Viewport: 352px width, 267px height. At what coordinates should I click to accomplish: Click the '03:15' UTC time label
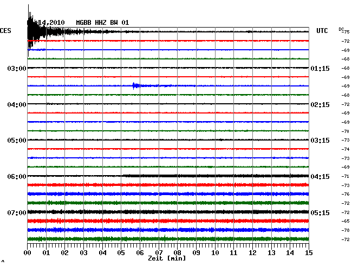[320, 141]
